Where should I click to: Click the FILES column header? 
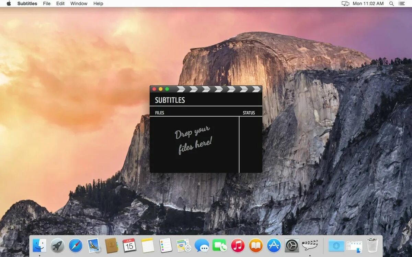click(x=160, y=113)
